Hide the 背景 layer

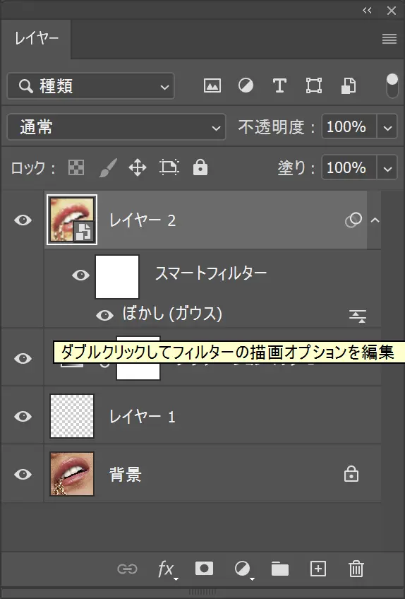[x=23, y=474]
